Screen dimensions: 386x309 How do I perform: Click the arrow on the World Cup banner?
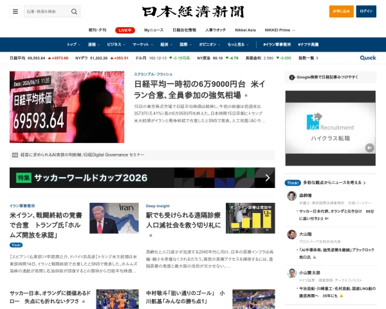[268, 178]
